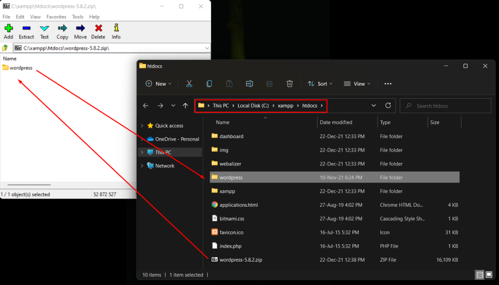Expand 7-Zip address path dropdown
The width and height of the screenshot is (499, 285).
pyautogui.click(x=207, y=48)
